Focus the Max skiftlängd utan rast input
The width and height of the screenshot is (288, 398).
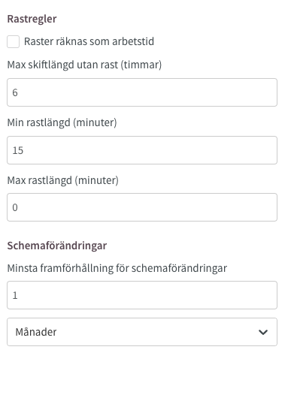point(142,92)
